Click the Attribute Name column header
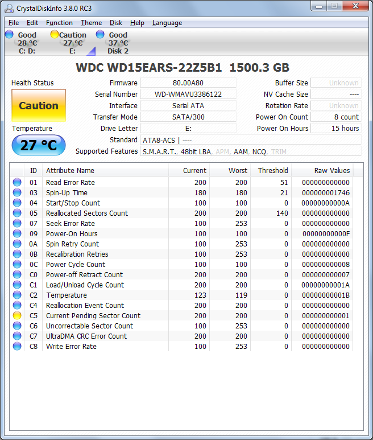The height and width of the screenshot is (440, 373). pyautogui.click(x=105, y=171)
